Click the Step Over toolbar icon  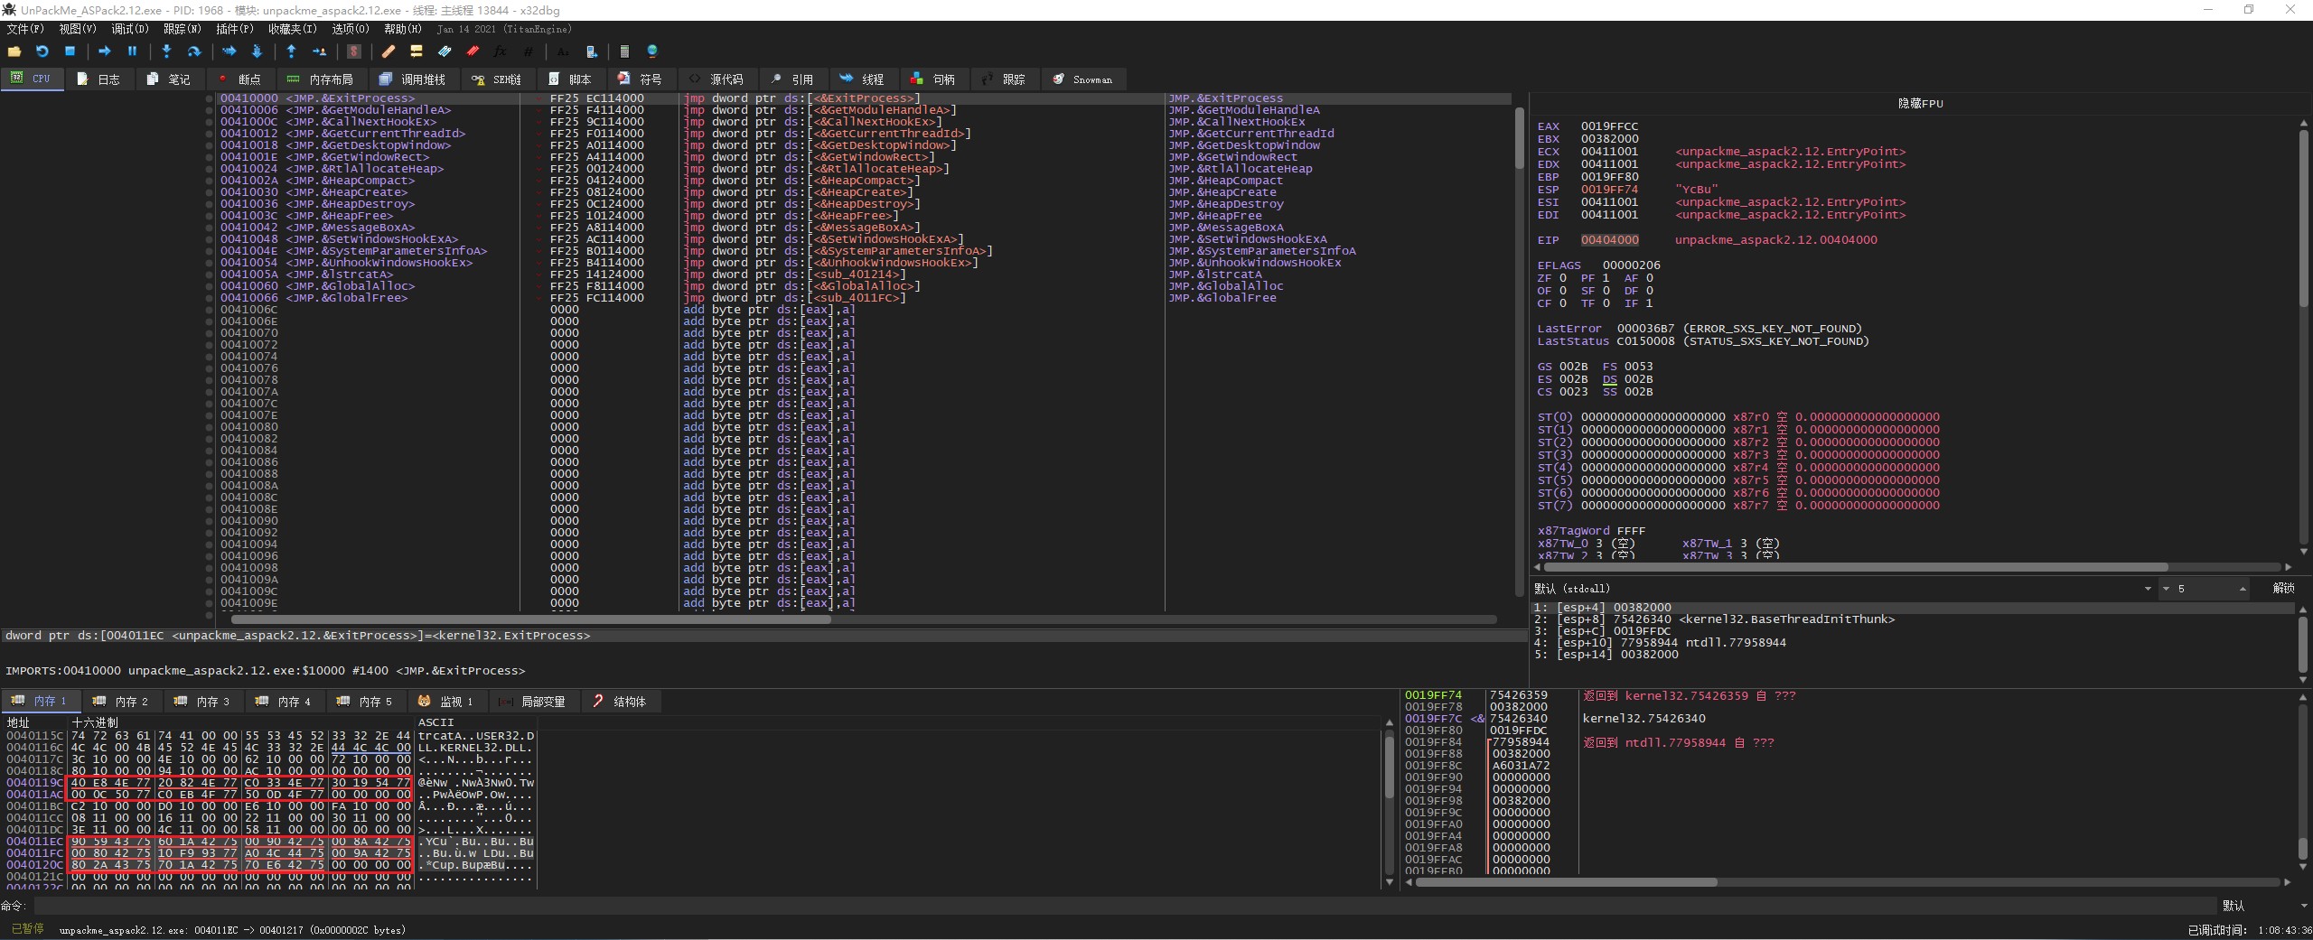tap(193, 51)
